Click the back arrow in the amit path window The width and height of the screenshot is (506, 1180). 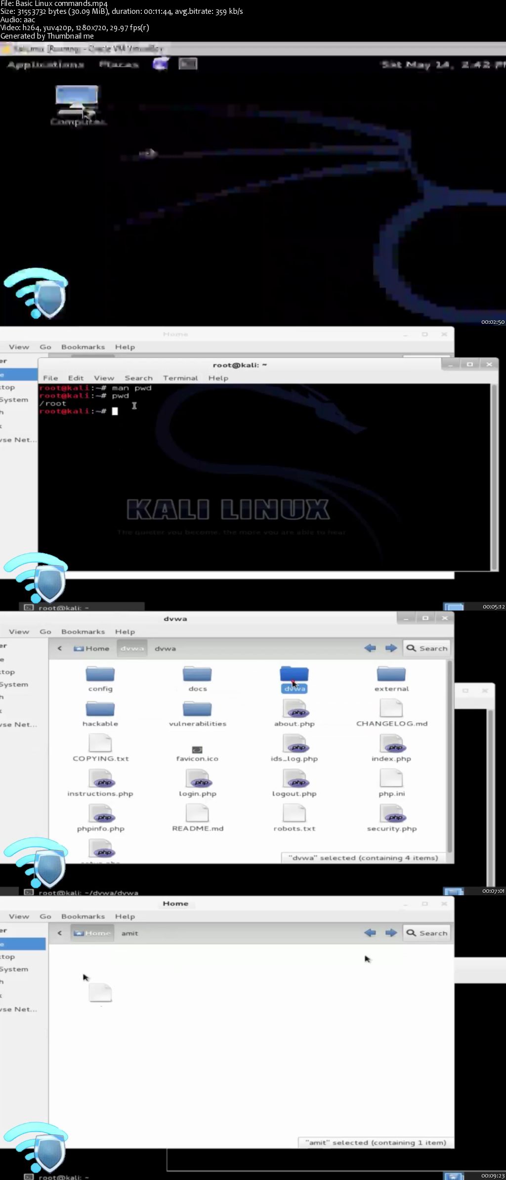[x=370, y=933]
